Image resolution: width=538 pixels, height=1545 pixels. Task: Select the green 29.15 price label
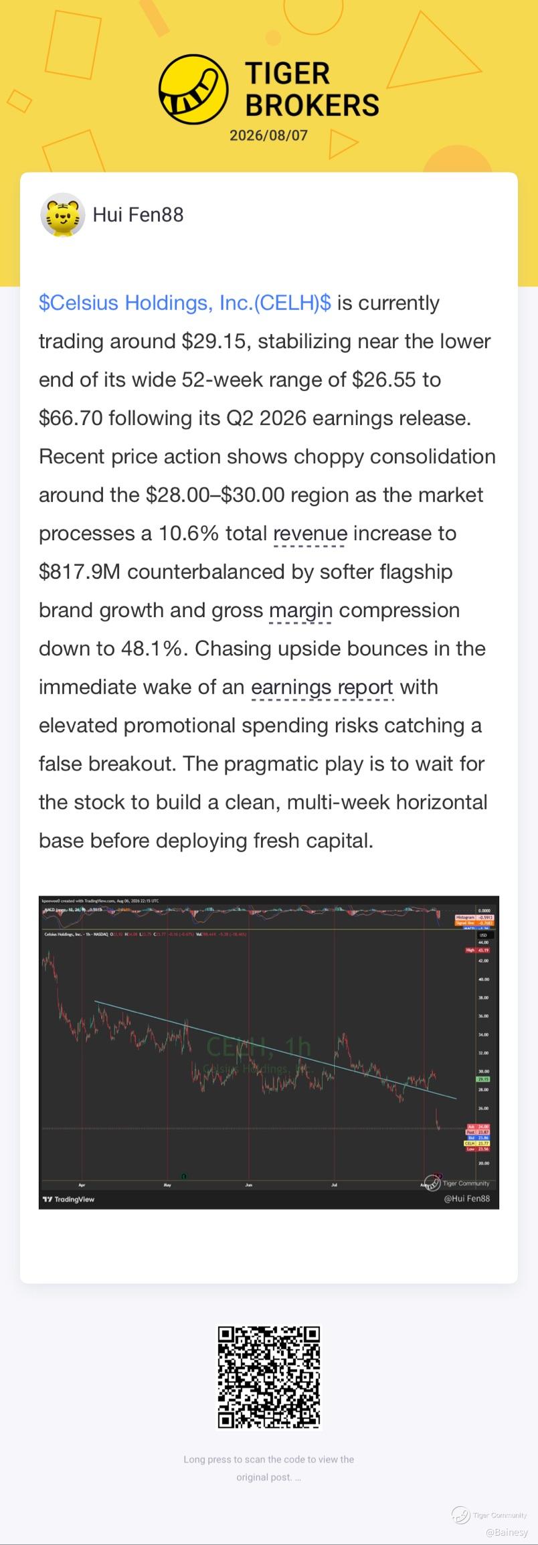483,1080
